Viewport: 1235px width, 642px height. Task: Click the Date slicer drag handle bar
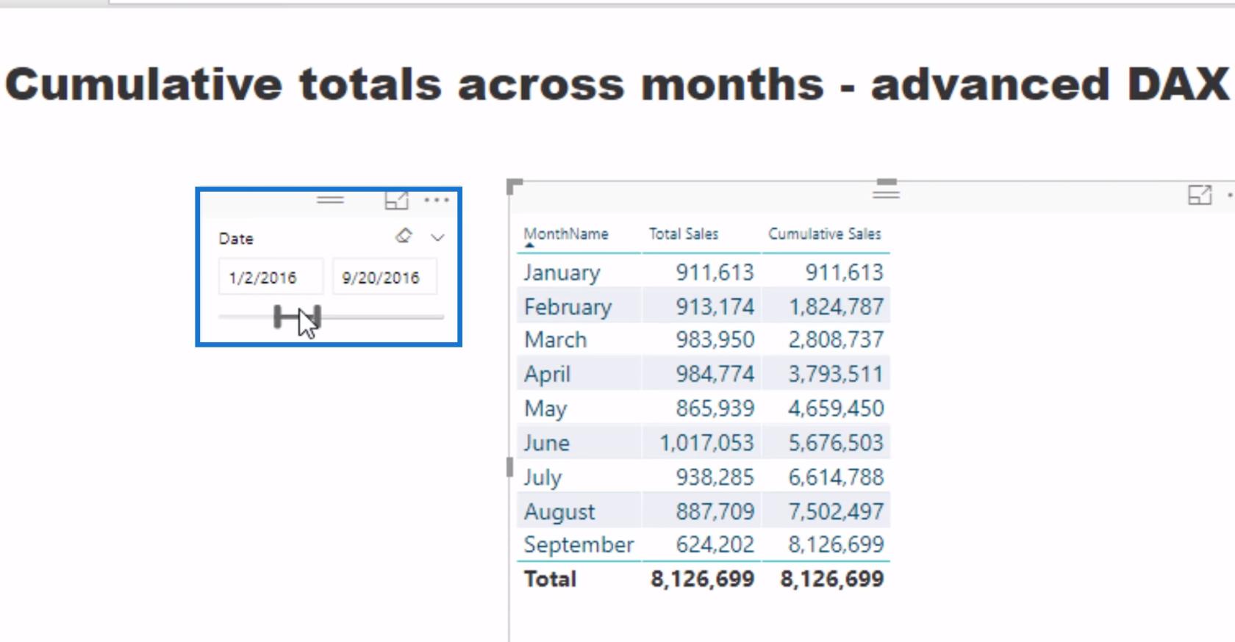coord(330,200)
